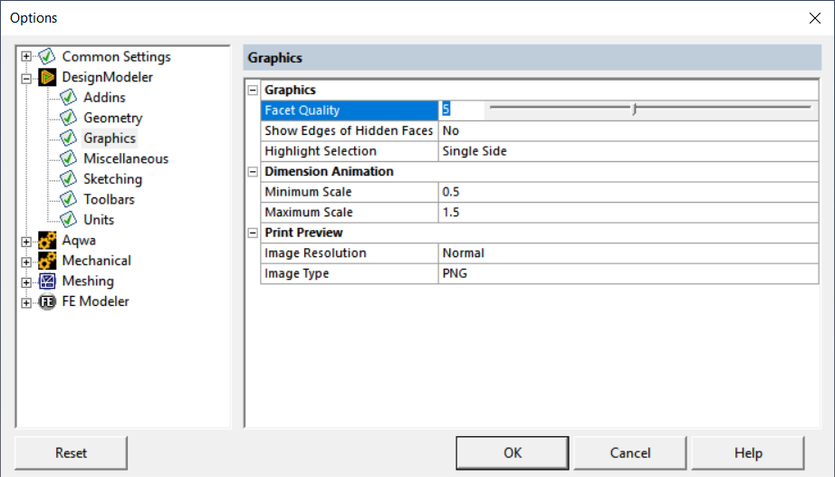Viewport: 835px width, 477px height.
Task: Expand the FE Modeler tree node
Action: tap(26, 303)
